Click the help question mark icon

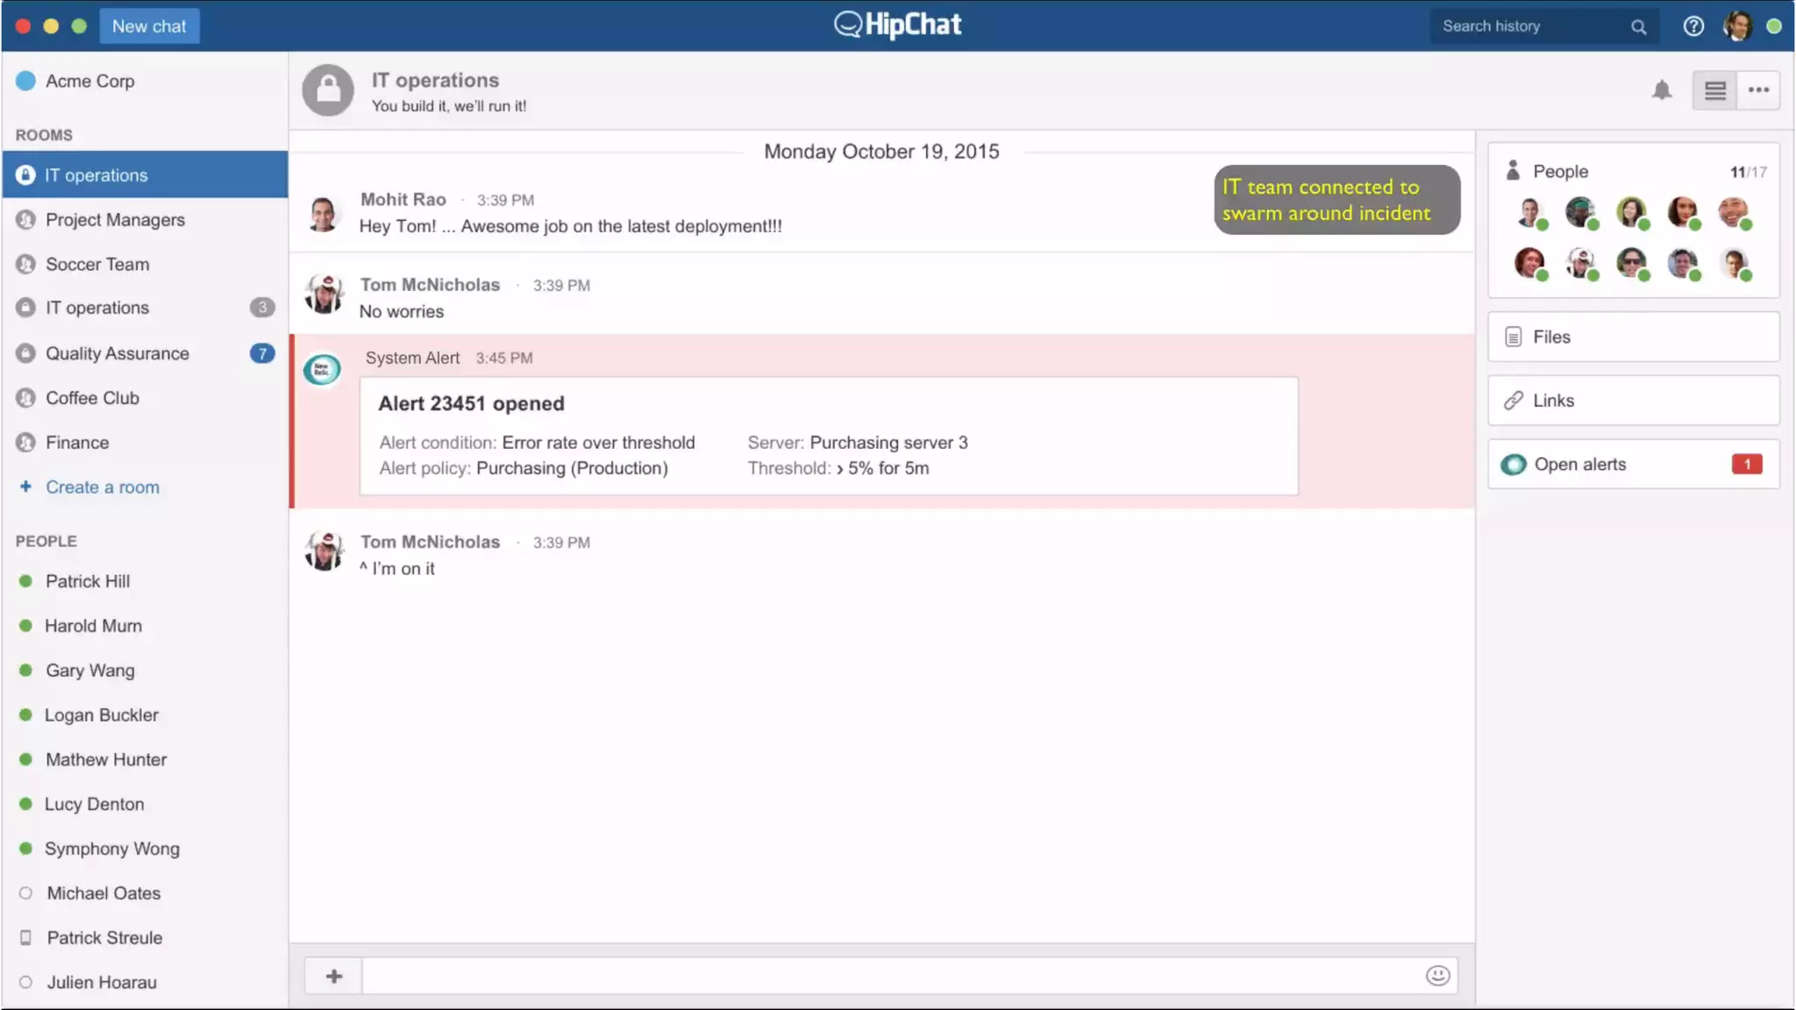(x=1693, y=26)
